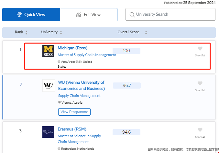Click the 96.7 overall score value
This screenshot has height=153, width=219.
click(127, 85)
